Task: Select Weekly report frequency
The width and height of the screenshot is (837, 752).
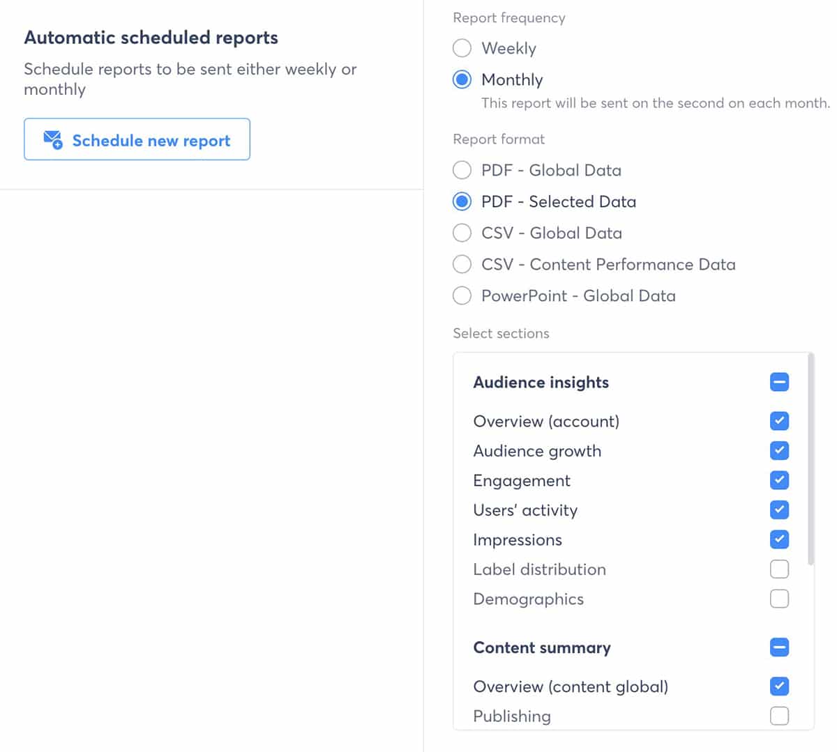Action: click(x=462, y=48)
